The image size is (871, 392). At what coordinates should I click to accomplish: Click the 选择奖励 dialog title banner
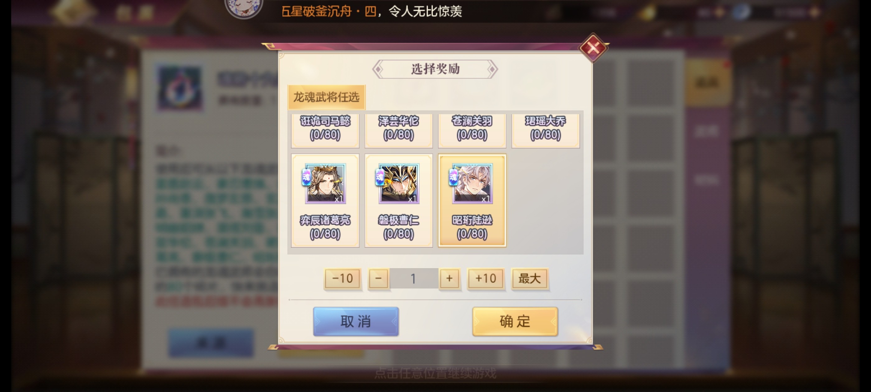coord(435,69)
